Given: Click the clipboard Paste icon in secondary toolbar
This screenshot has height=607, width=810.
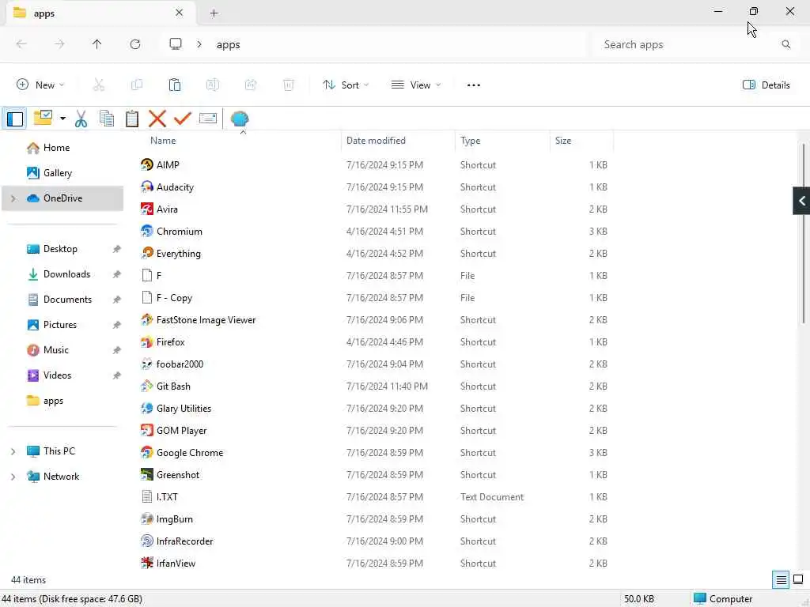Looking at the screenshot, I should pyautogui.click(x=132, y=119).
